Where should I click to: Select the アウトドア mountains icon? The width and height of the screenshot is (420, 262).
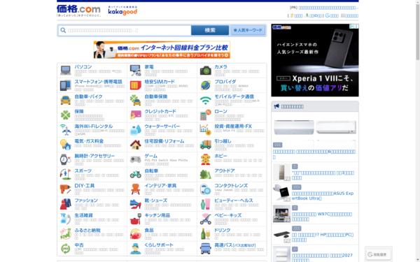pos(205,174)
